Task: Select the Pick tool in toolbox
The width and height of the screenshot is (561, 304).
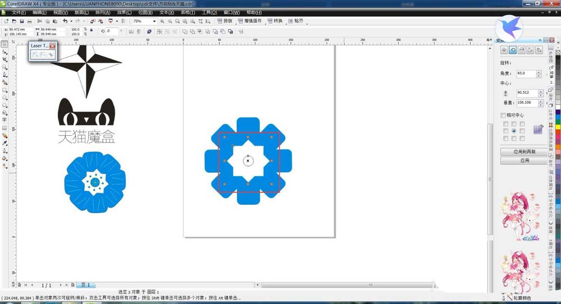Action: pos(4,44)
